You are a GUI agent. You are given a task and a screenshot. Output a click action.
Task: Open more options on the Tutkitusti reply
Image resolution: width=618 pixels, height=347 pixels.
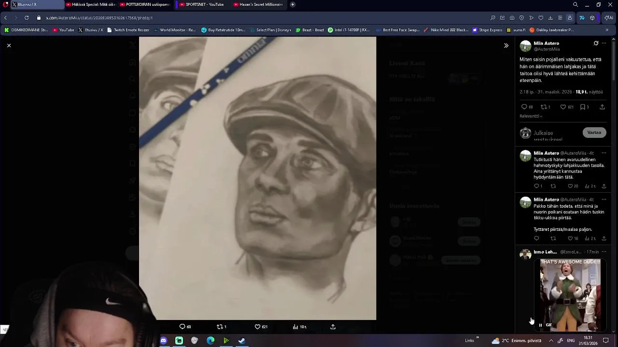point(604,153)
